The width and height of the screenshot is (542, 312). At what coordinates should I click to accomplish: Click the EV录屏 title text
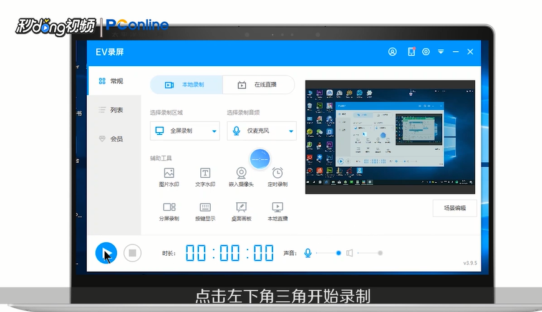[110, 52]
